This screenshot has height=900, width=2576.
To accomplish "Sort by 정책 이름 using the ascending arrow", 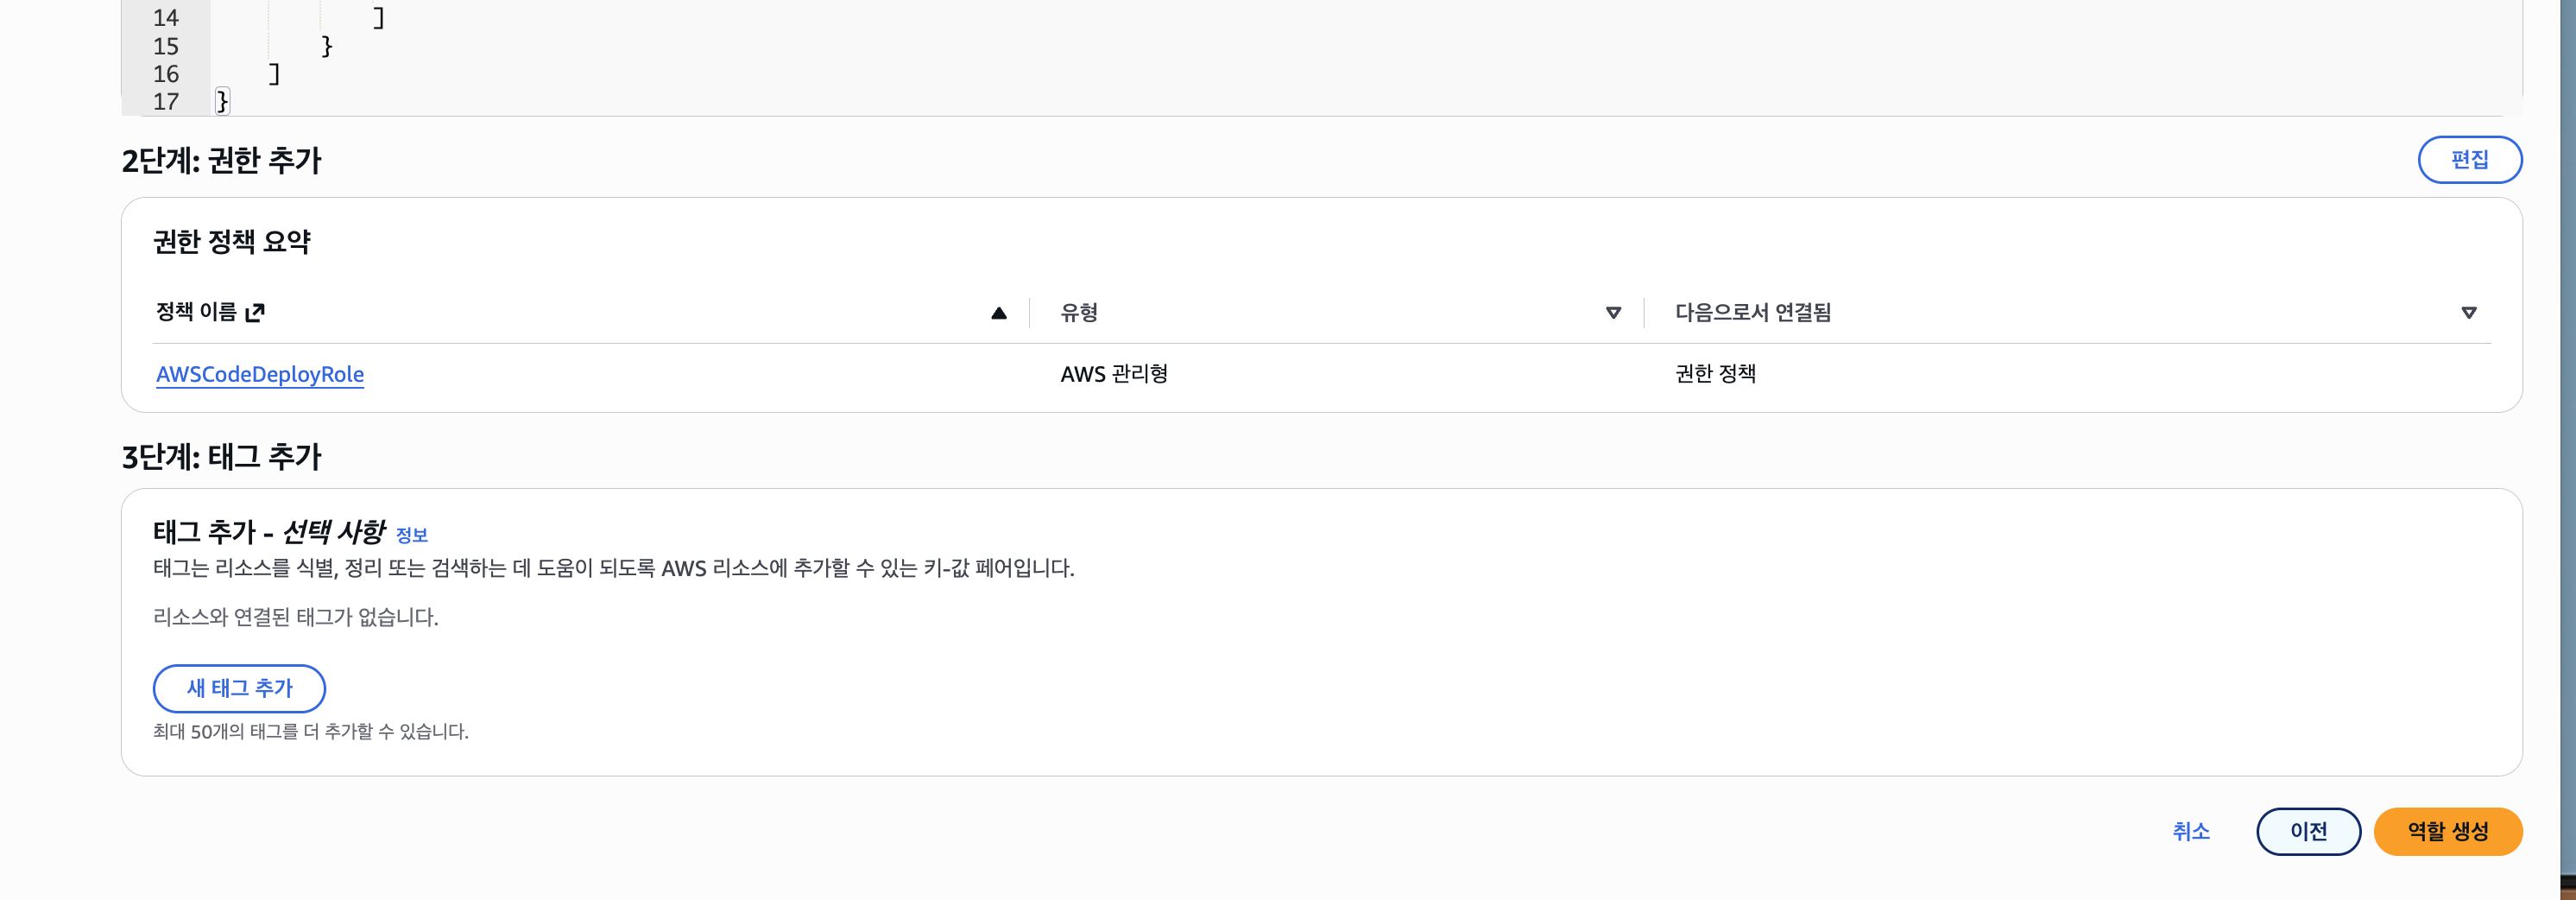I will tap(998, 313).
